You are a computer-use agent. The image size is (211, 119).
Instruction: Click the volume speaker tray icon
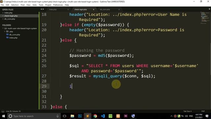point(186,116)
